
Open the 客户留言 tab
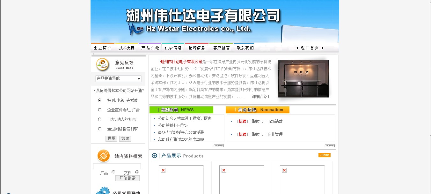coord(221,48)
